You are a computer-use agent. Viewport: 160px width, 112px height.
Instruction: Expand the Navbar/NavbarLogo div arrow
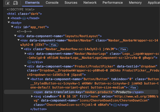25,54
